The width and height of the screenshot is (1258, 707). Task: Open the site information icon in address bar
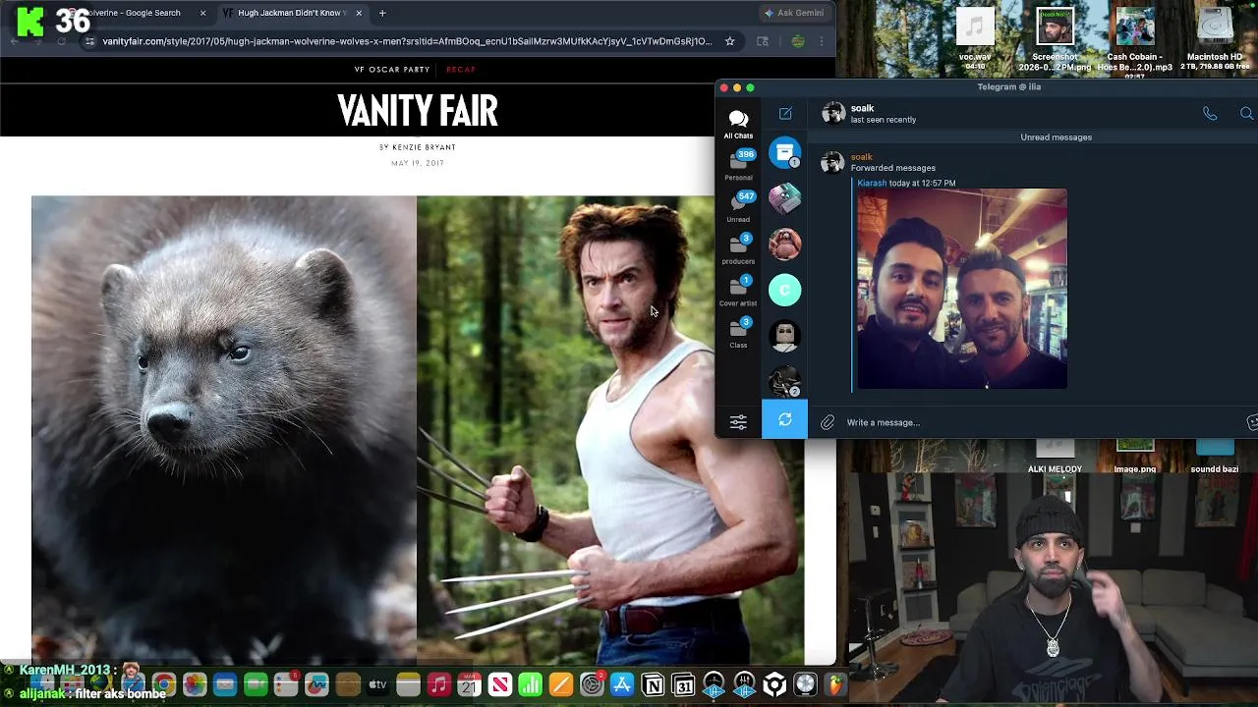[x=89, y=41]
